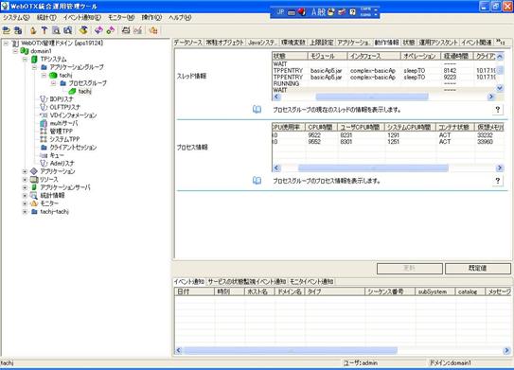Click the 更新 button
The width and height of the screenshot is (514, 370).
[410, 268]
